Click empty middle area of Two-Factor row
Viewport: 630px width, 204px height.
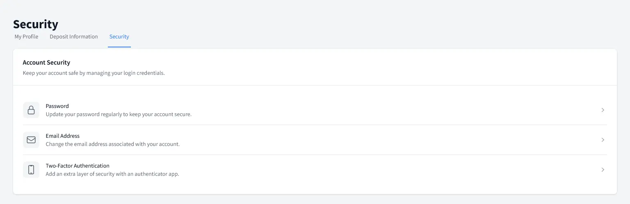[369, 170]
